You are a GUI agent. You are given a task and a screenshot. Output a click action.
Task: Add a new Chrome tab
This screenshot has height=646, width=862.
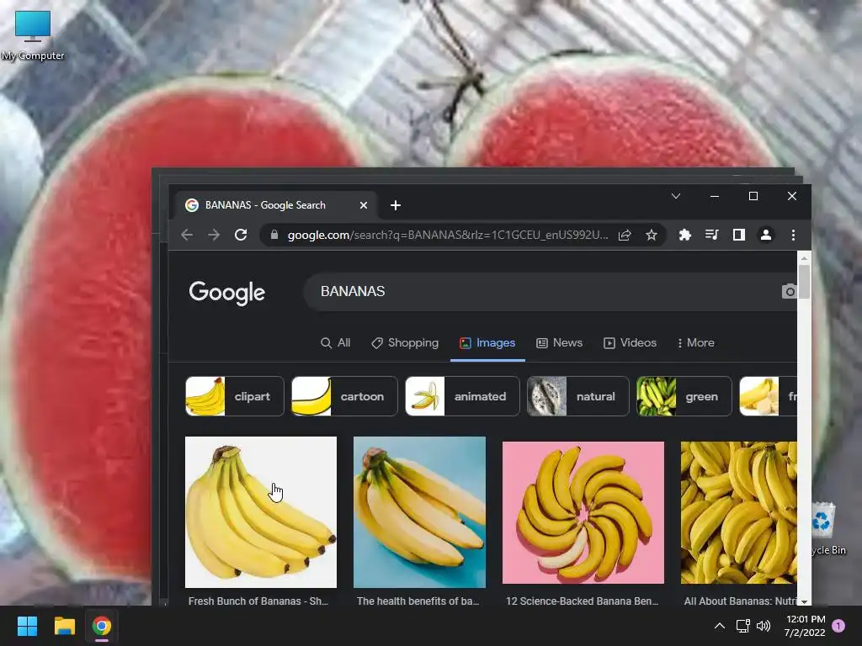click(x=396, y=205)
